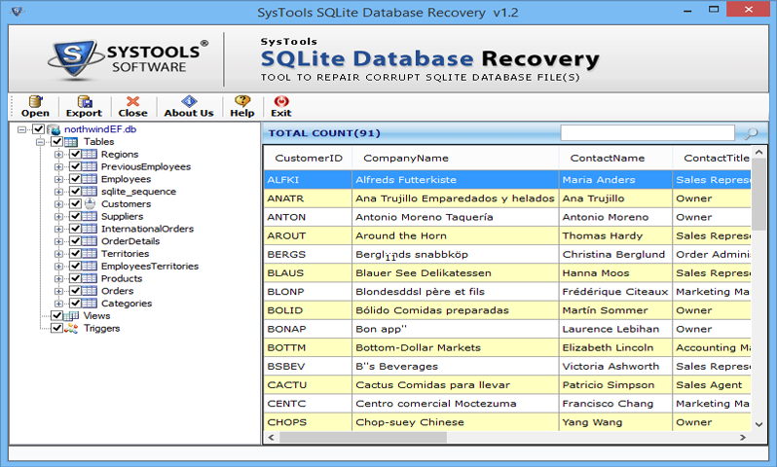
Task: Expand the Territories table node
Action: click(x=58, y=254)
